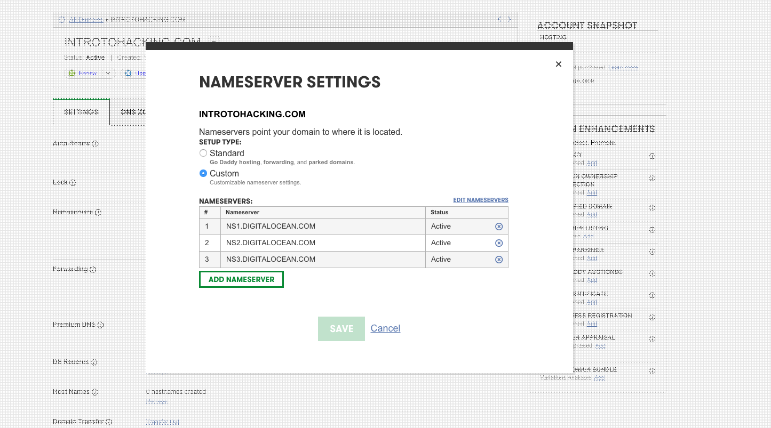Click the Transfer Out link
The width and height of the screenshot is (771, 428).
tap(163, 422)
